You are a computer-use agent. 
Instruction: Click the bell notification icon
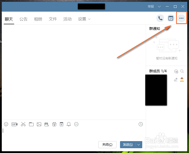tap(69, 124)
